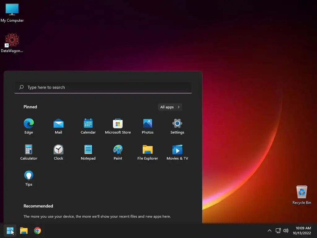This screenshot has height=238, width=317.
Task: Launch Paint
Action: coord(118,152)
